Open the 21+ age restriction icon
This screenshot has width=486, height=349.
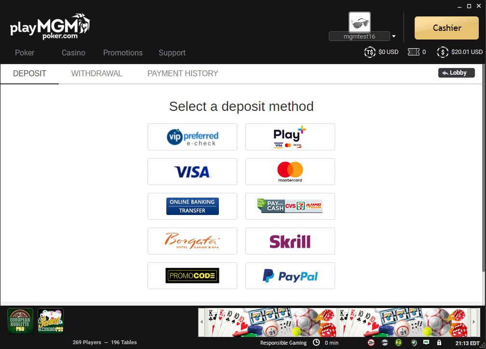tap(371, 342)
